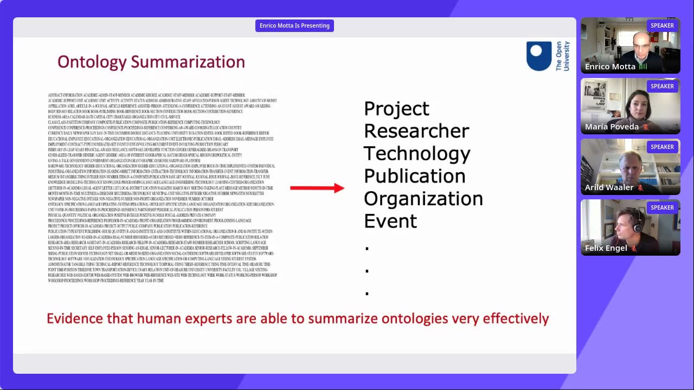Click Felix Engel's muted microphone icon
The height and width of the screenshot is (390, 694).
click(x=634, y=249)
